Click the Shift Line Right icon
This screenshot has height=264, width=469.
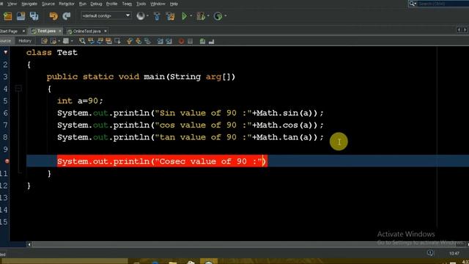(169, 41)
